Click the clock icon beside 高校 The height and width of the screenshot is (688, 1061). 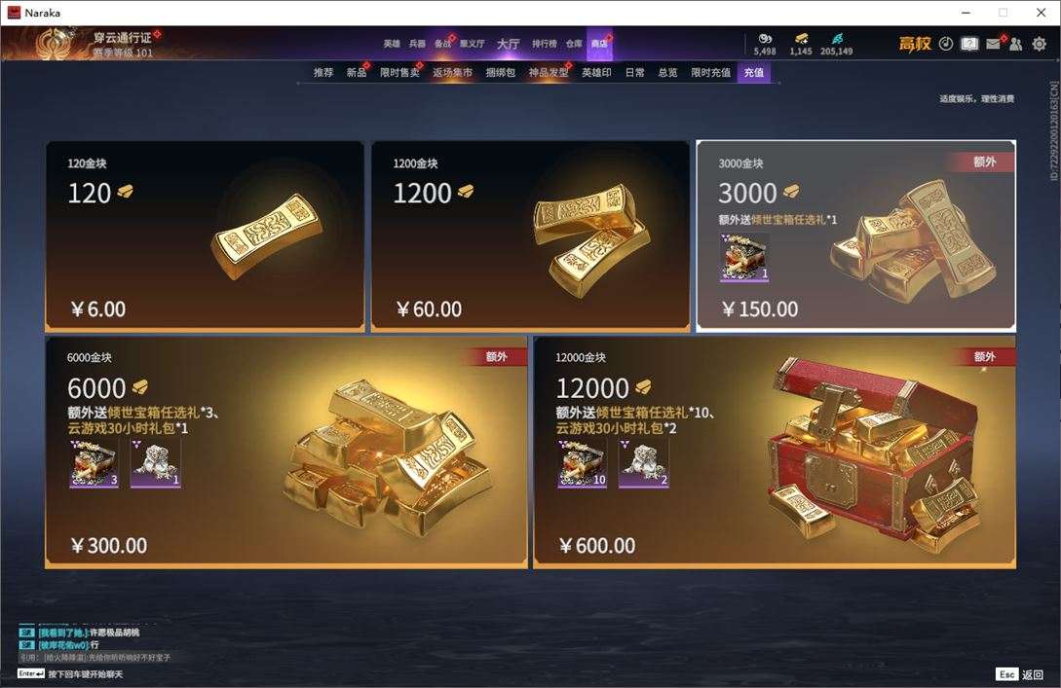946,44
